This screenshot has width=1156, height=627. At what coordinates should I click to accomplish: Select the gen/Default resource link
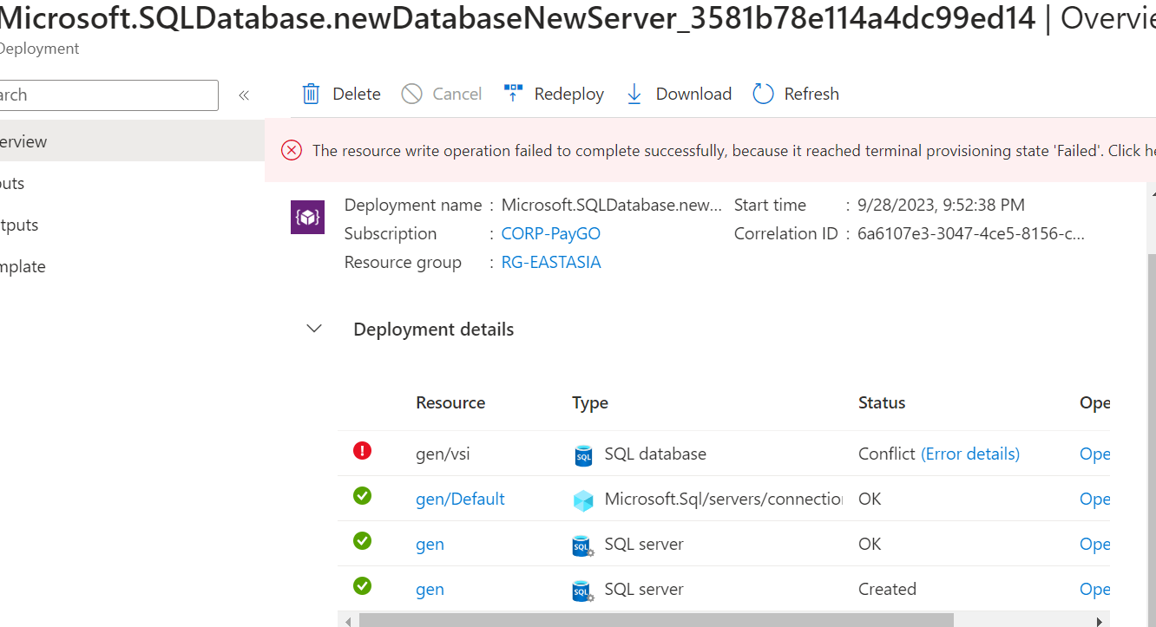(460, 499)
